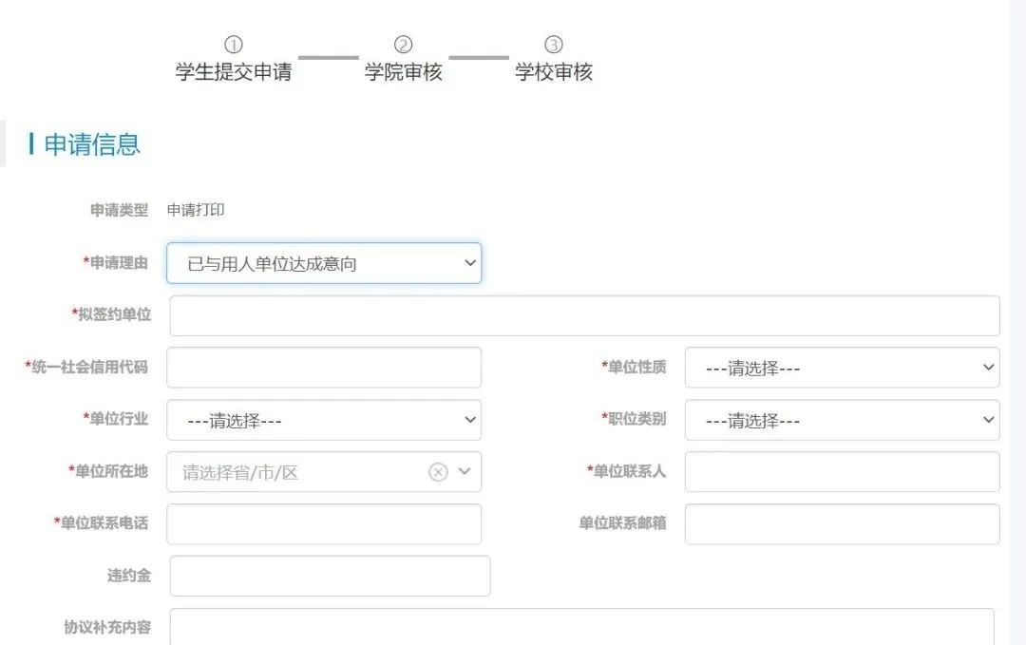Click the 统一社会信用代码 input box
This screenshot has height=645, width=1026.
click(323, 368)
